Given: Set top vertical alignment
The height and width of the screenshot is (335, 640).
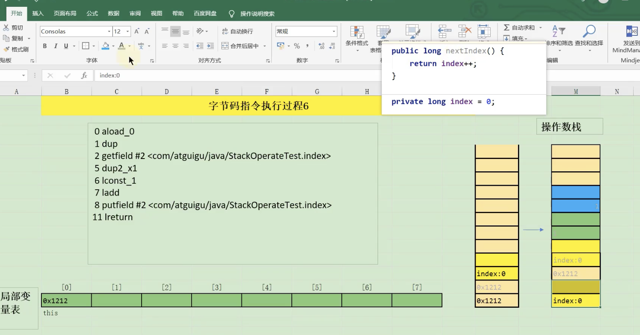Looking at the screenshot, I should tap(165, 31).
